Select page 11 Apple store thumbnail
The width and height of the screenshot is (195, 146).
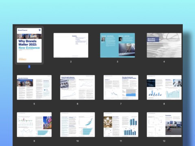tap(121, 125)
